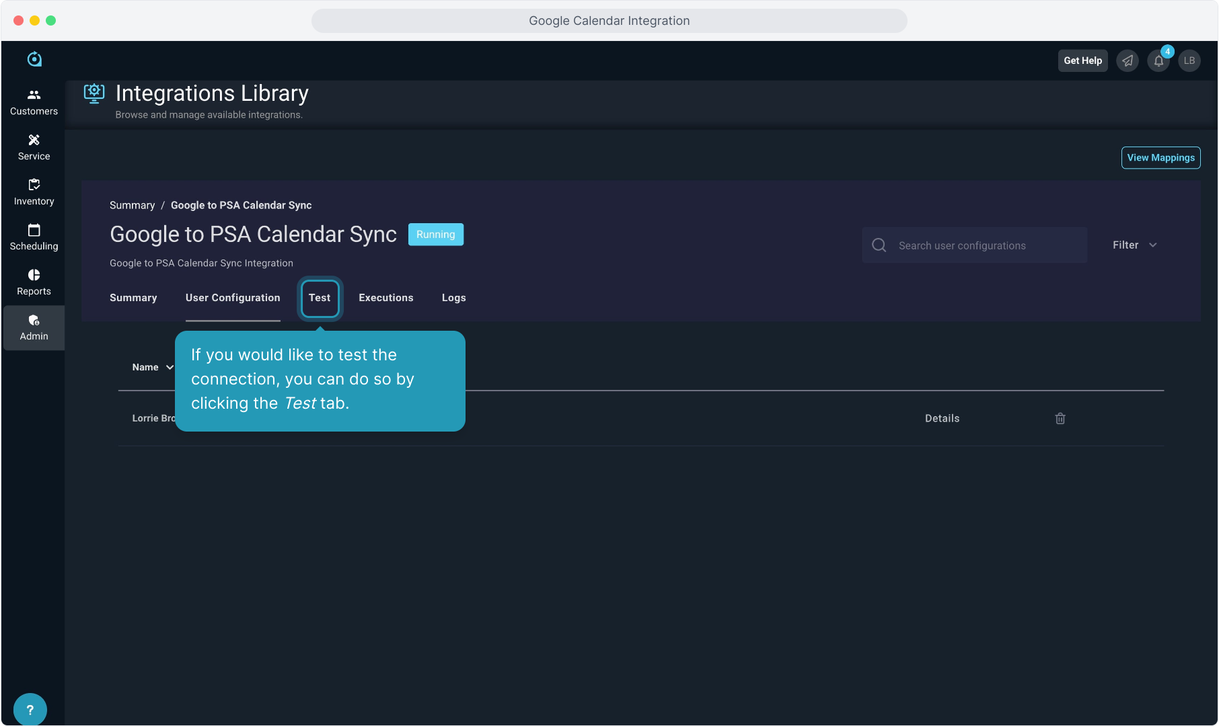
Task: Open the Logs tab
Action: click(x=453, y=298)
